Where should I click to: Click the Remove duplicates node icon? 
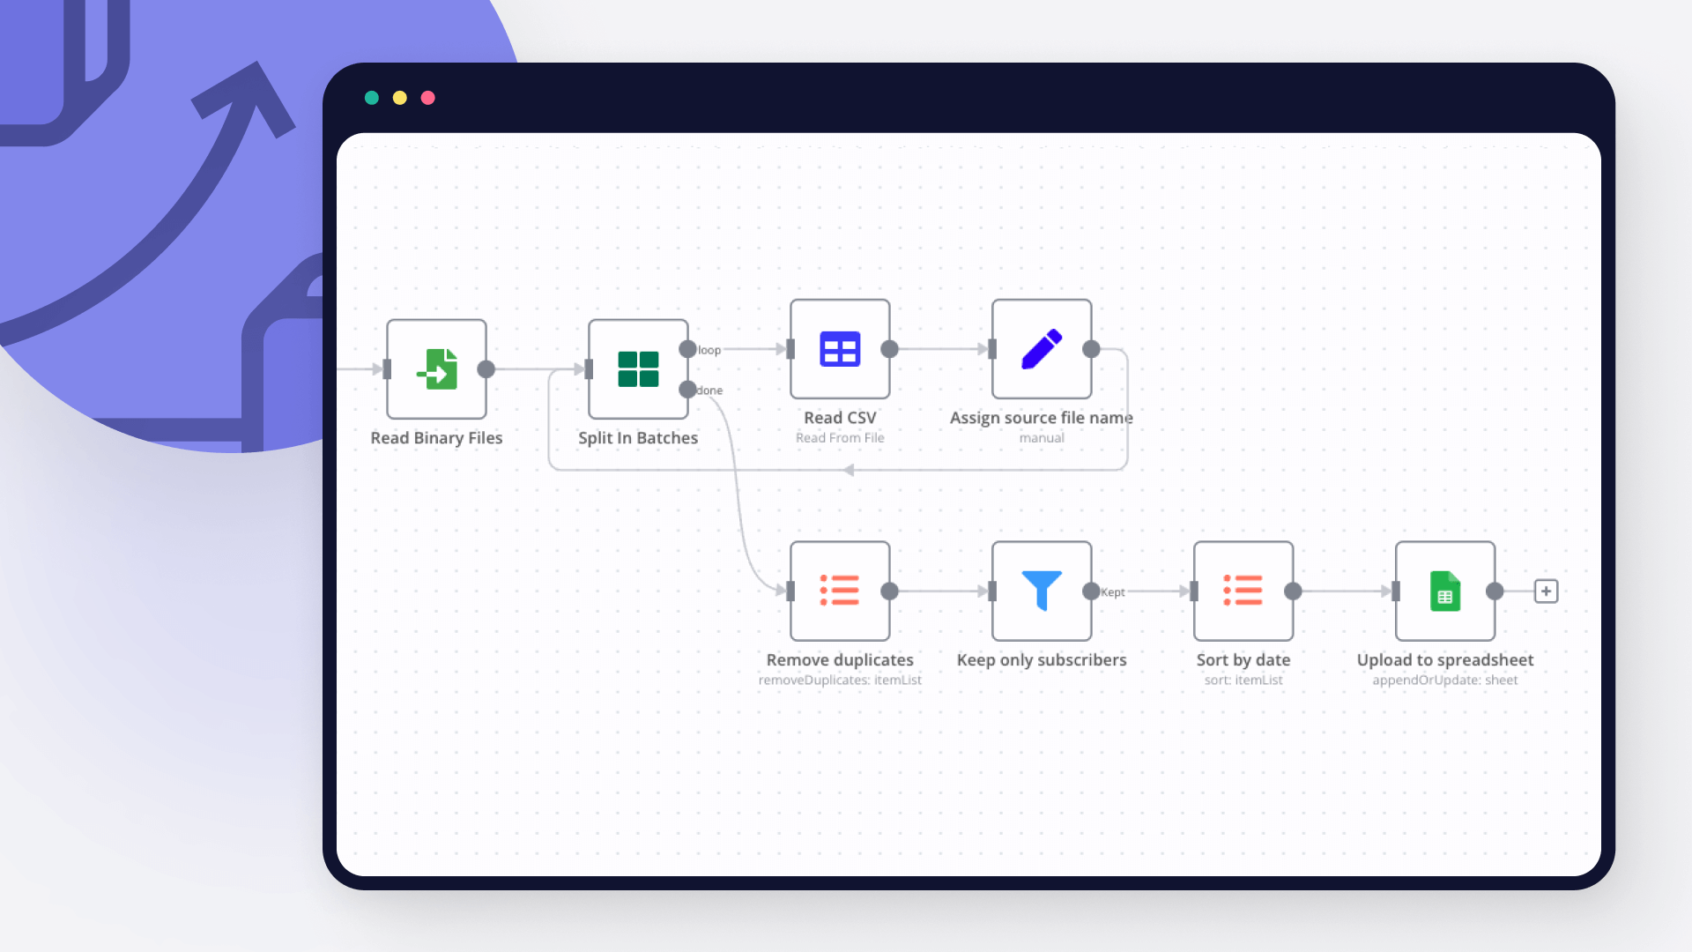(839, 591)
